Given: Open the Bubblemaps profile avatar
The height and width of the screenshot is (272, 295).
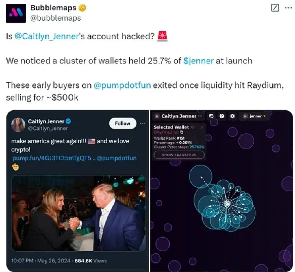Looking at the screenshot, I should [x=16, y=13].
